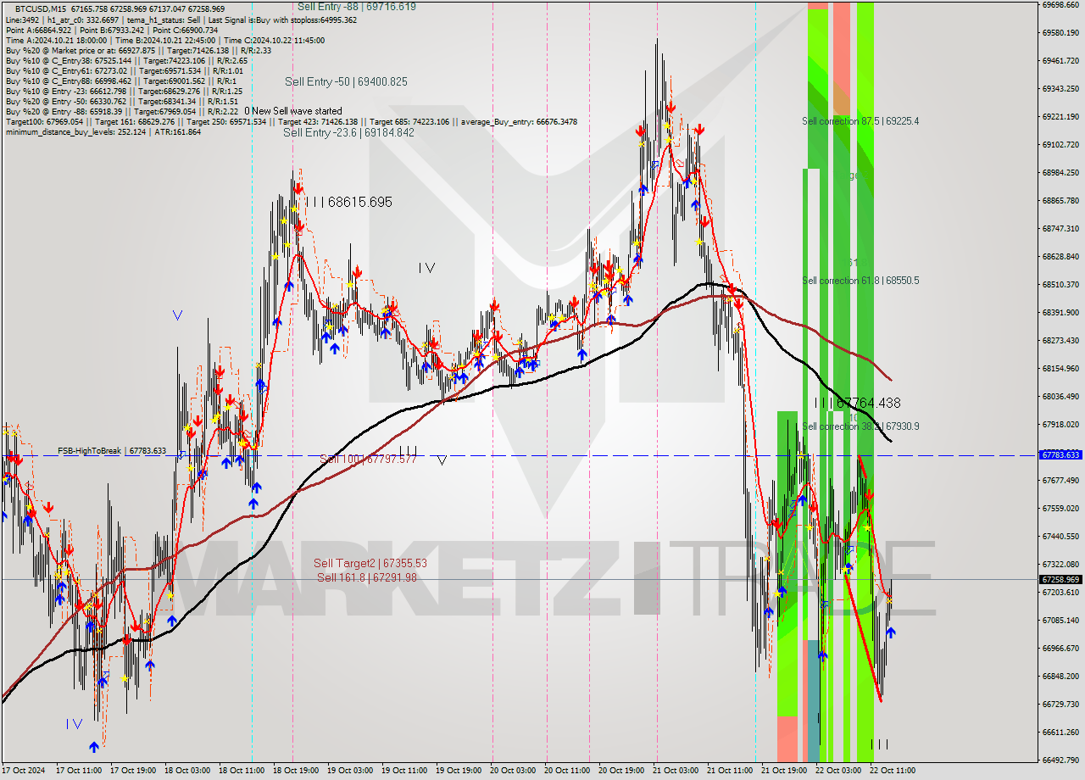
Task: Click the current price tag 67258.969 on axis
Action: pos(1060,580)
